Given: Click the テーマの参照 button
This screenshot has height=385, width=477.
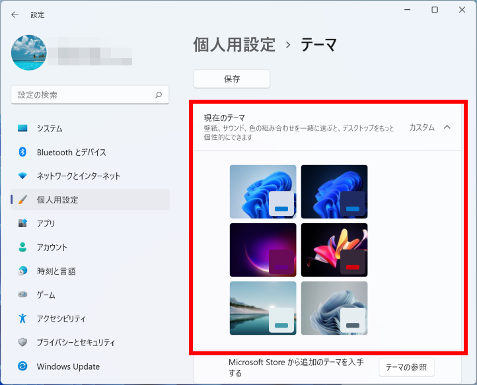Looking at the screenshot, I should tap(406, 367).
